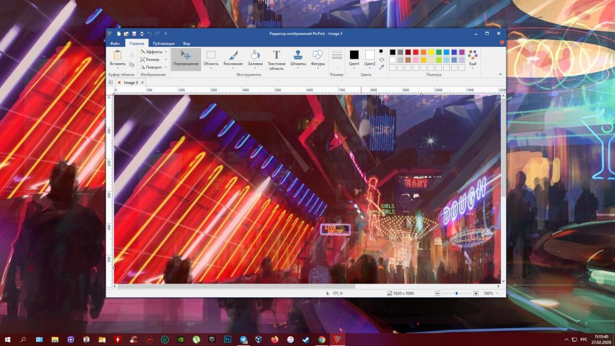Reset colors to default black and white
Screen dimensions: 615x346
point(381,51)
